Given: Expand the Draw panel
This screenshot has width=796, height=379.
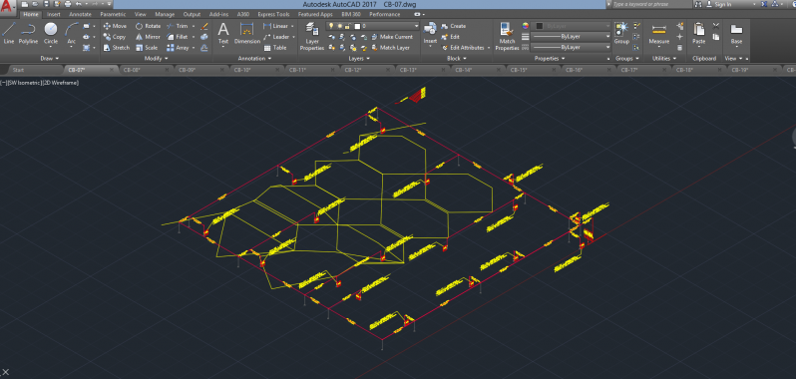Looking at the screenshot, I should click(x=50, y=59).
